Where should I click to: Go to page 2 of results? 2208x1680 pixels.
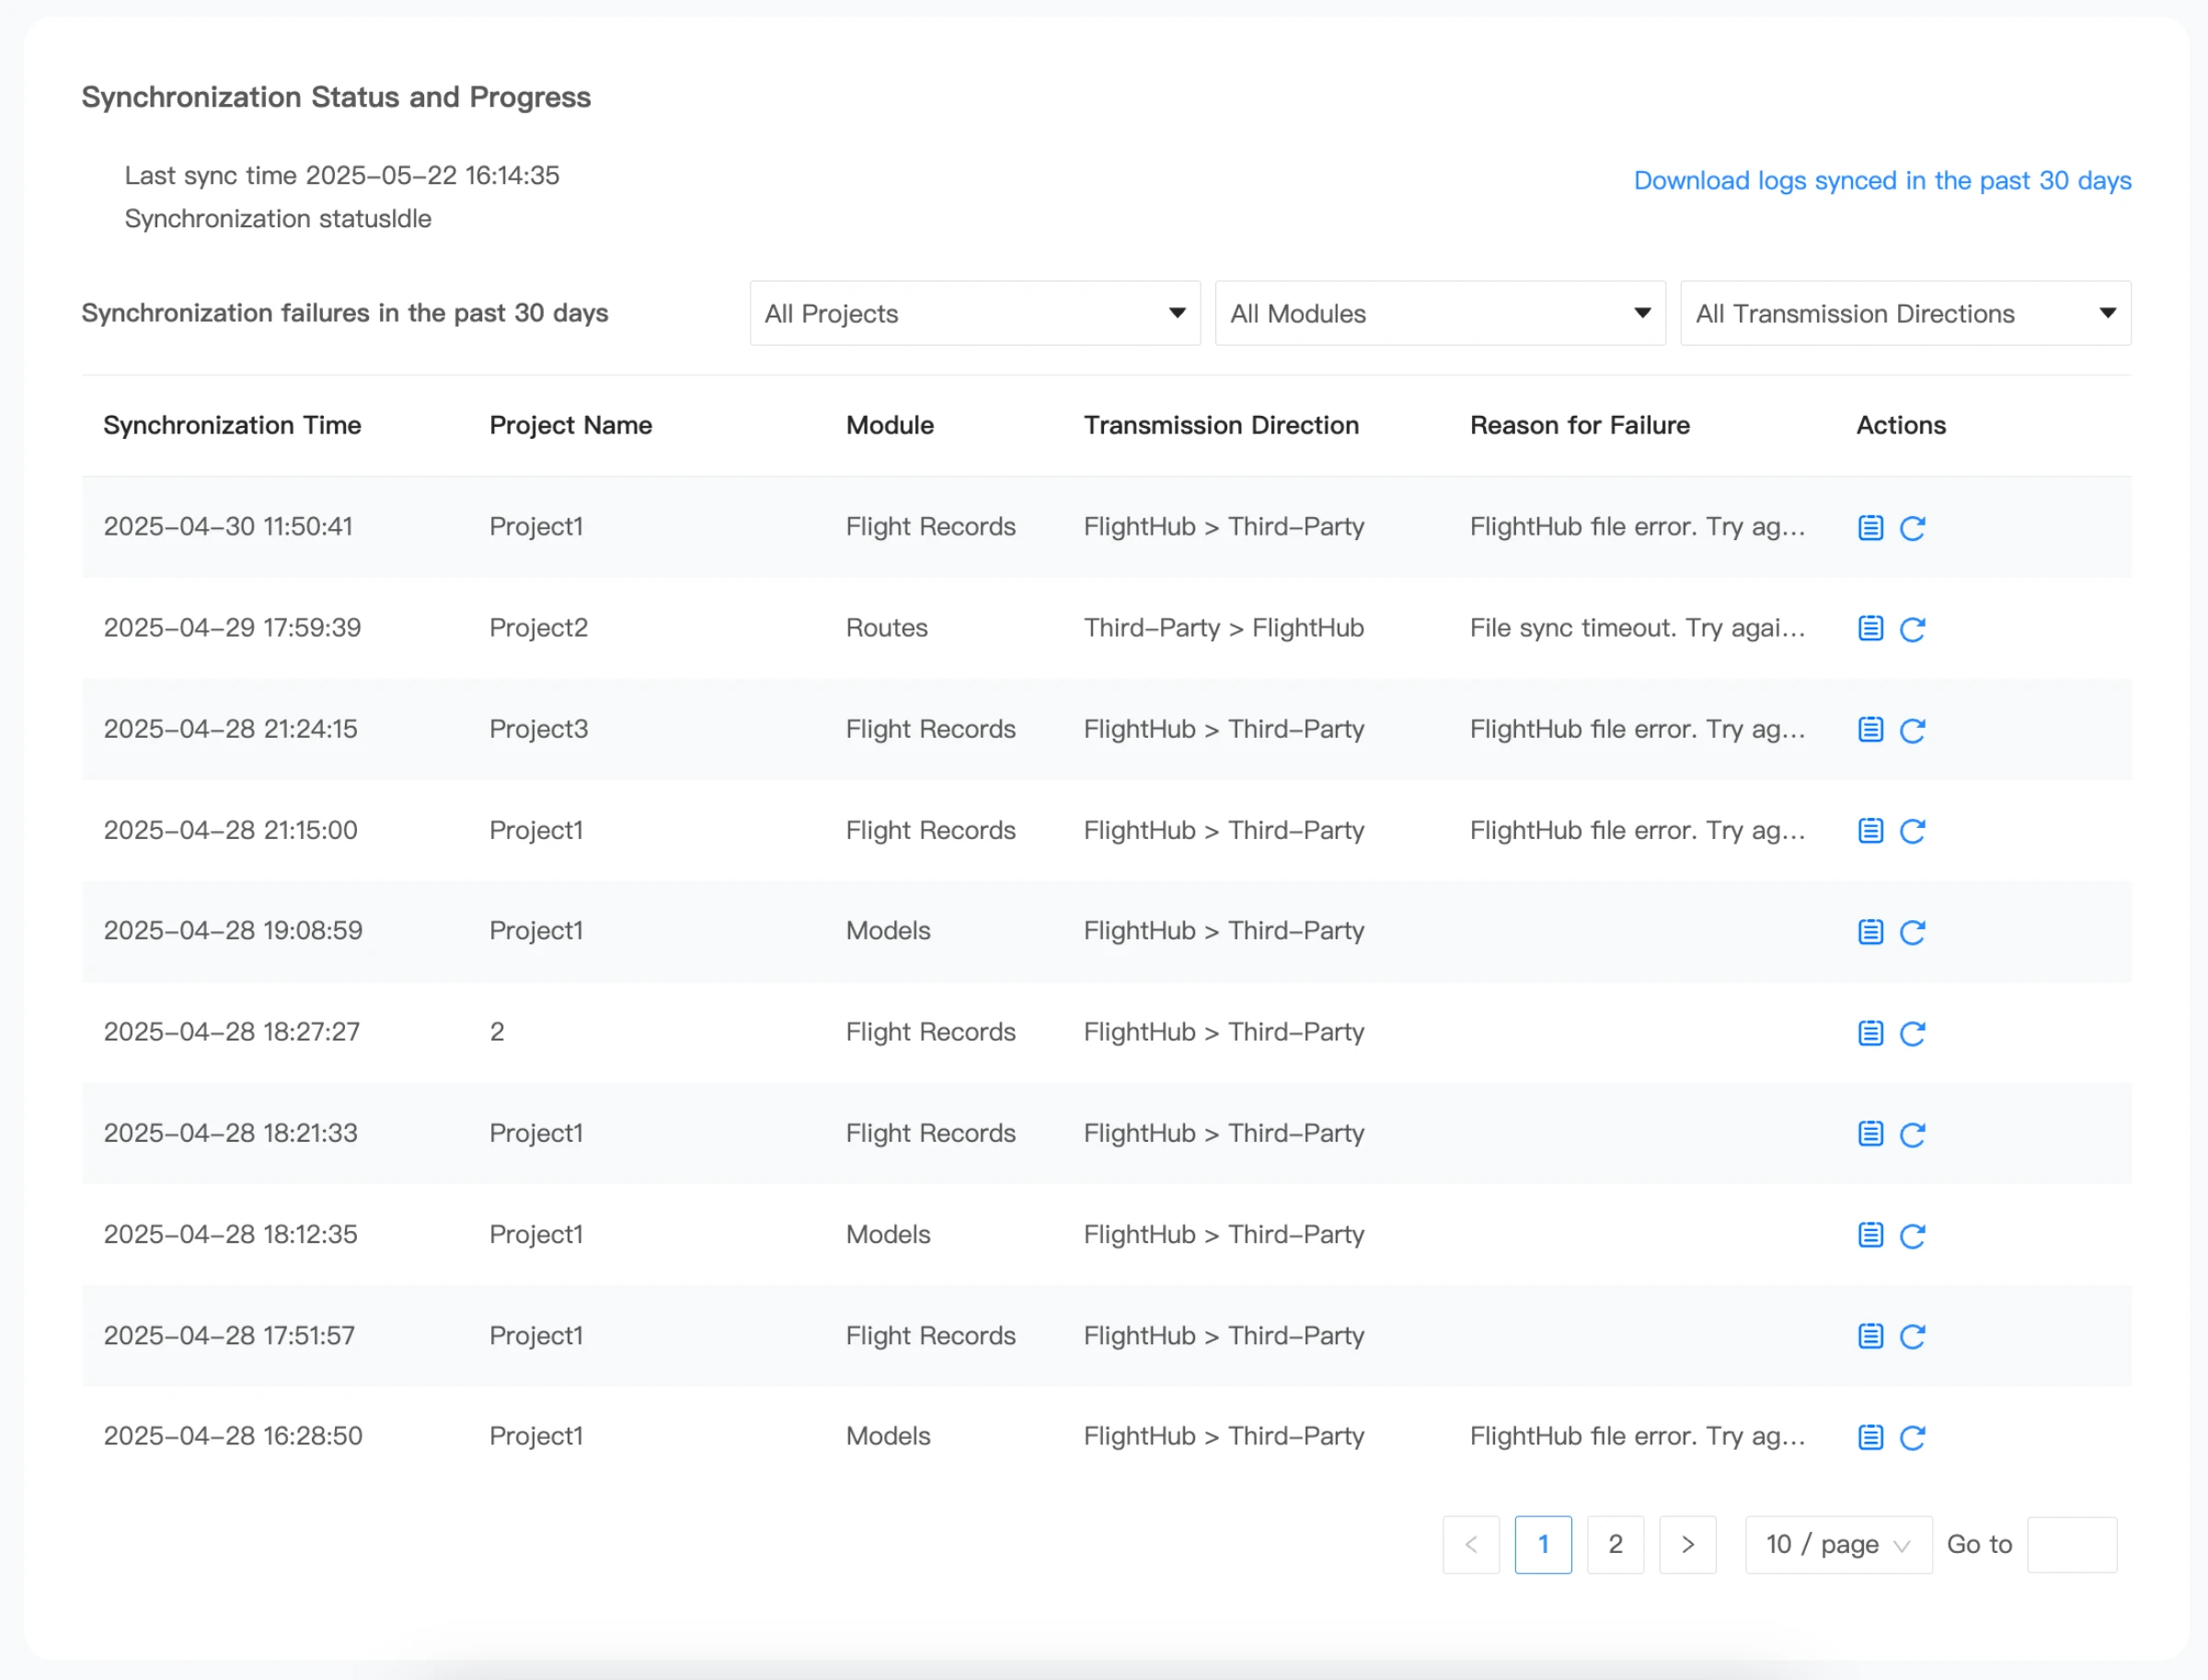tap(1615, 1545)
